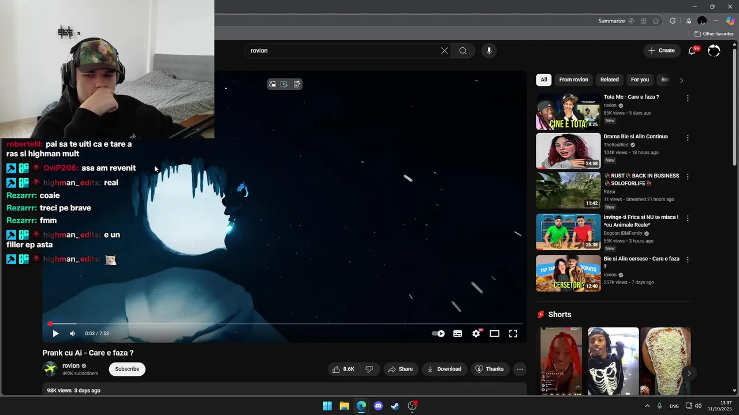
Task: Click the video progress bar
Action: [283, 324]
